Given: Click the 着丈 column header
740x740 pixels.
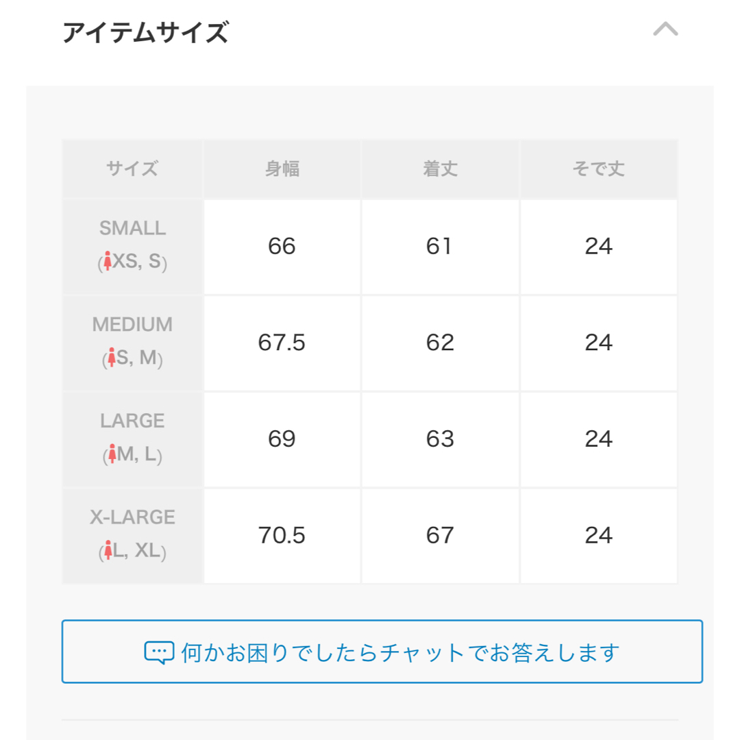Looking at the screenshot, I should [x=441, y=169].
